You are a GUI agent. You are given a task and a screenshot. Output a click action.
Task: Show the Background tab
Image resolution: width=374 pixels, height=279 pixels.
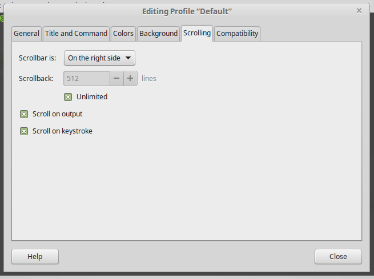(x=158, y=34)
